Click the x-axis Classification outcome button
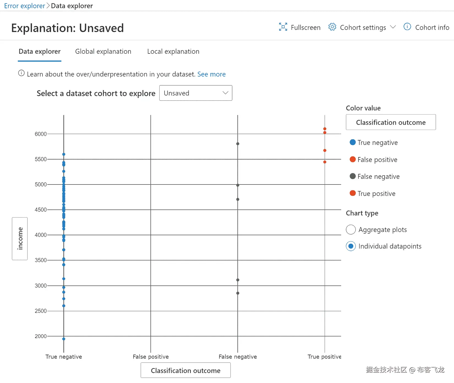The image size is (454, 383). tap(185, 370)
